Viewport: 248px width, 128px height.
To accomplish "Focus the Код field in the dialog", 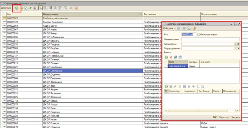I will point(189,34).
